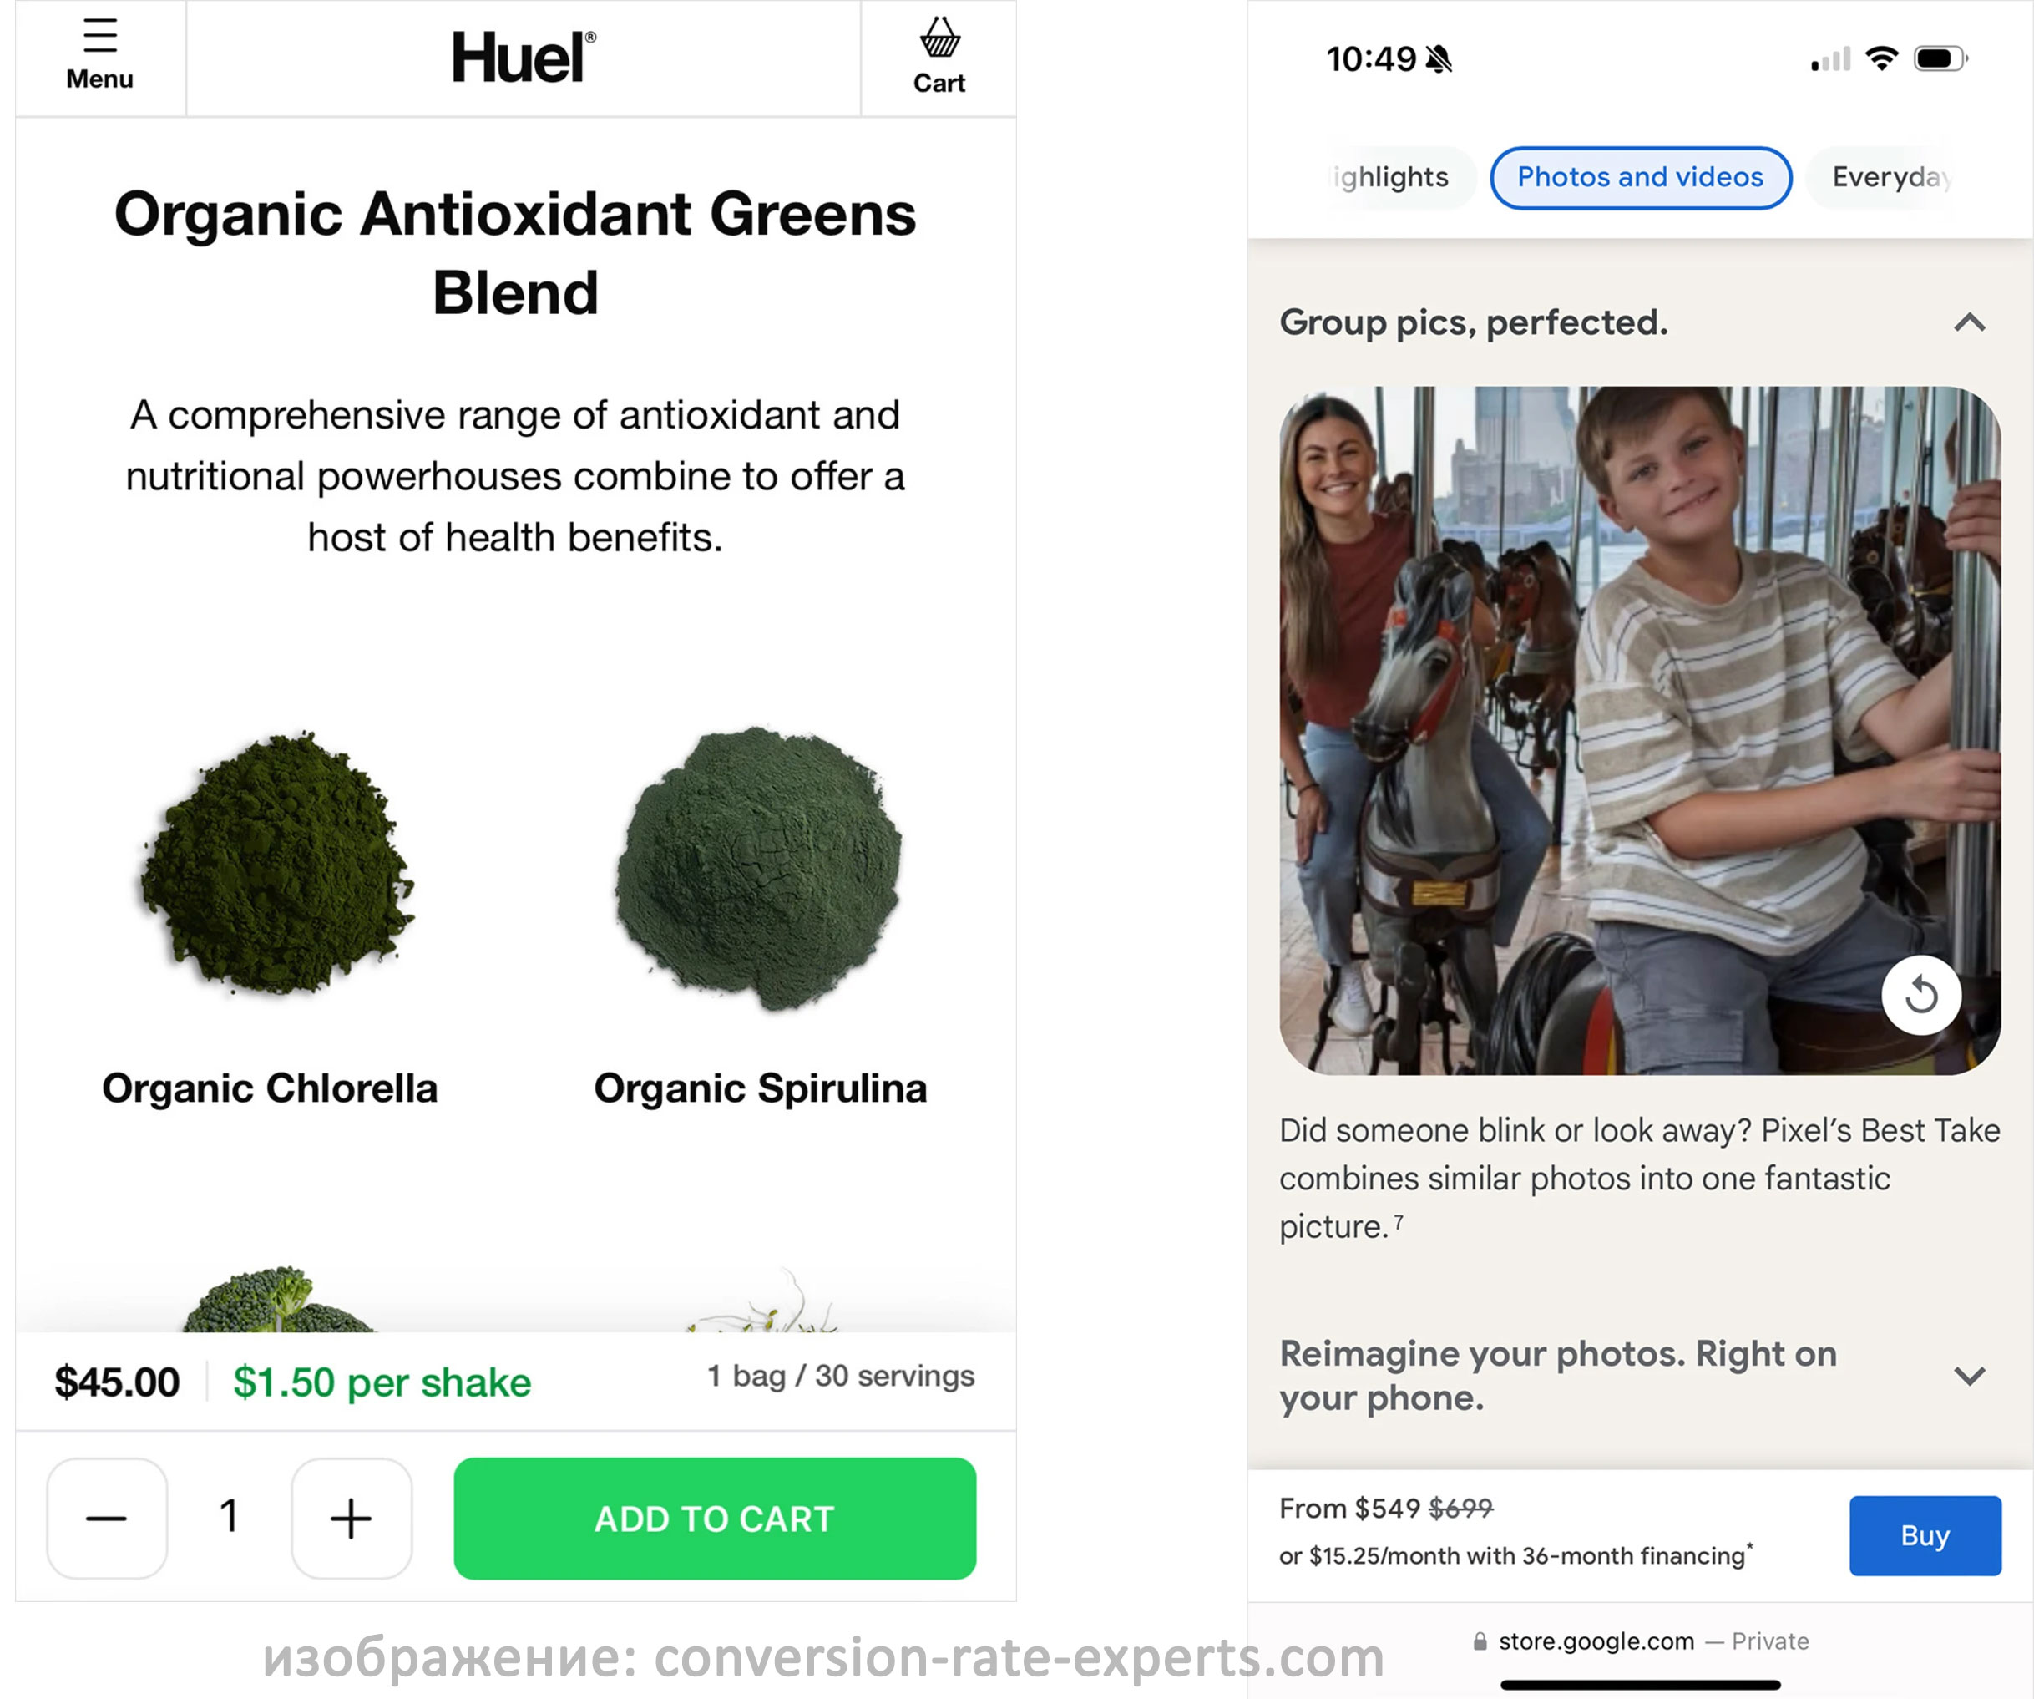Image resolution: width=2034 pixels, height=1699 pixels.
Task: Tap the Organic Spirulina powder image
Action: [758, 867]
